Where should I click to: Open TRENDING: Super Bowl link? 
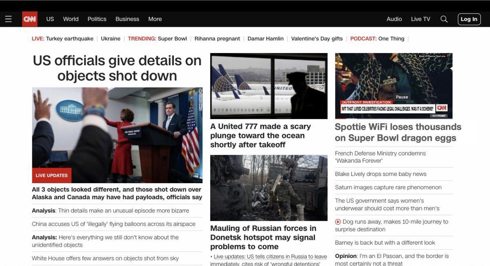tap(157, 39)
